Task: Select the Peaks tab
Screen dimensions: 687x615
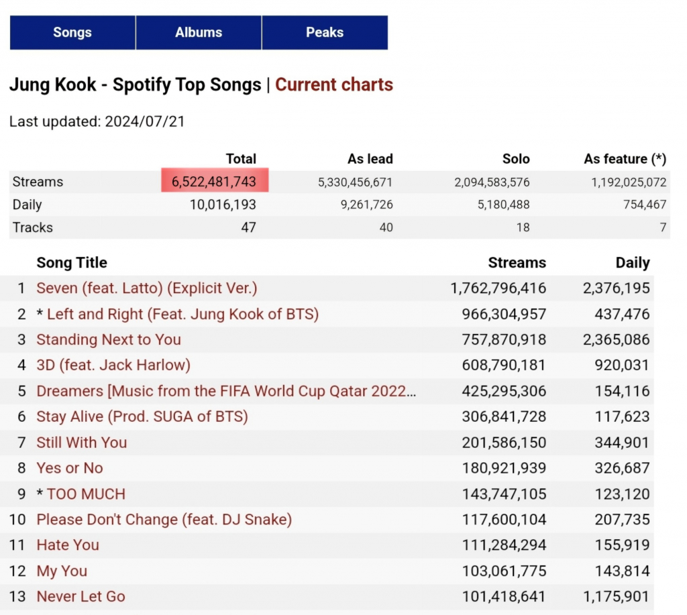Action: 325,32
